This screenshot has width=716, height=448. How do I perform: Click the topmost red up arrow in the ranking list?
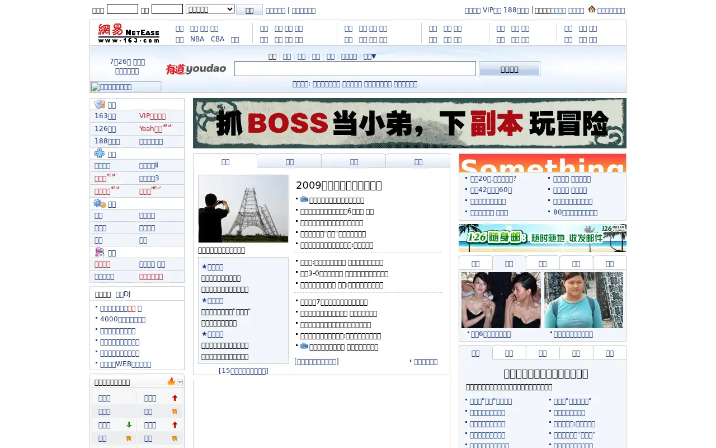[175, 398]
